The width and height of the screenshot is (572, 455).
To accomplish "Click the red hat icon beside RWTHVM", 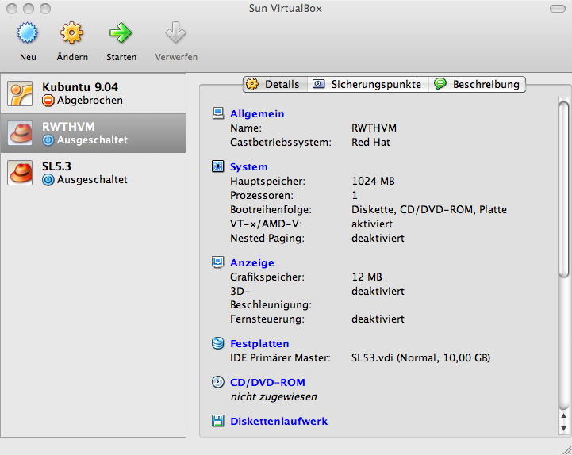I will (x=20, y=133).
